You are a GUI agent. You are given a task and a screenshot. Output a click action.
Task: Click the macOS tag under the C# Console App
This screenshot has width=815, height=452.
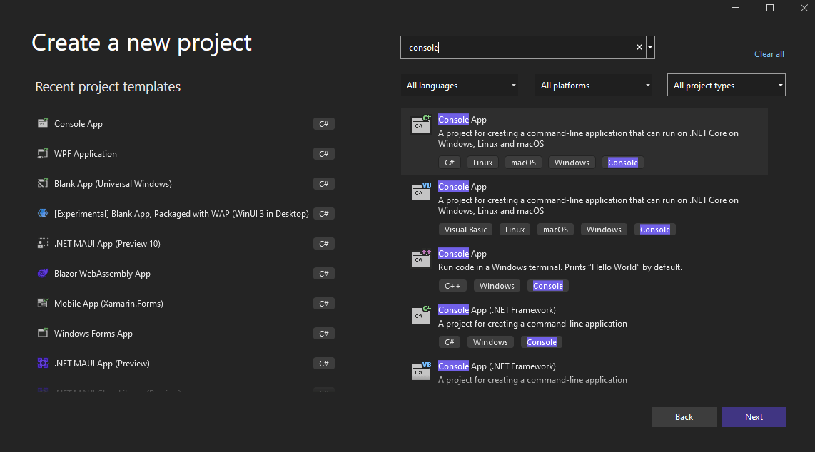click(523, 163)
